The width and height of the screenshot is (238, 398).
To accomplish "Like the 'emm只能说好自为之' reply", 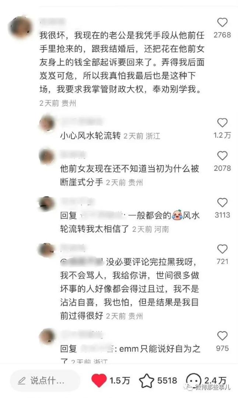I will tap(222, 336).
